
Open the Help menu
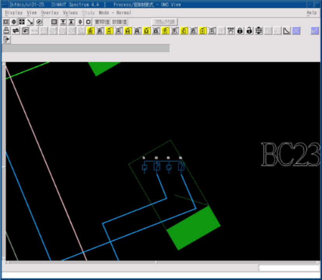pos(311,13)
